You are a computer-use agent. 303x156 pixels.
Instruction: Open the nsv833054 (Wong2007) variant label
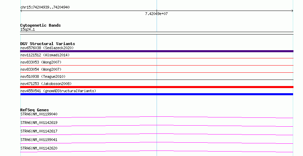pyautogui.click(x=41, y=69)
